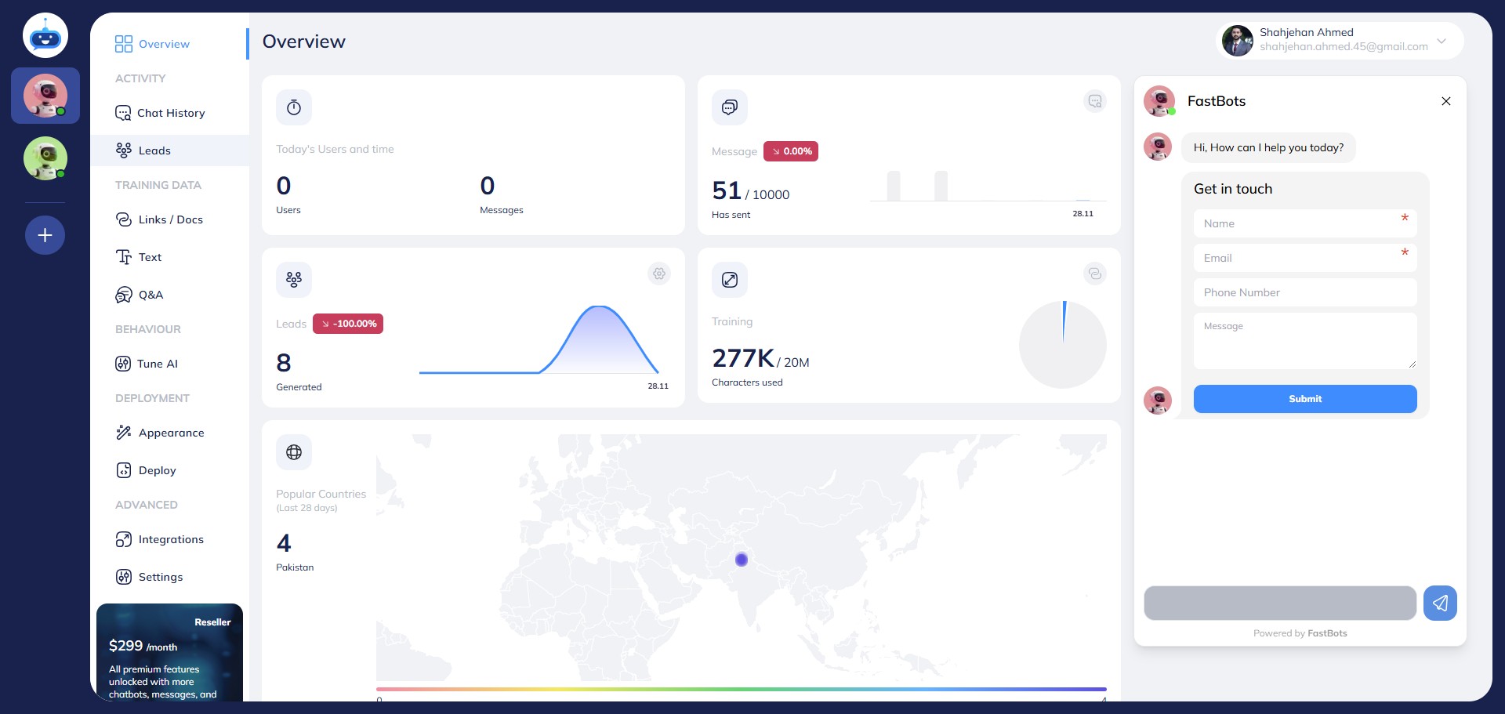Submit the Get in touch form

point(1304,399)
